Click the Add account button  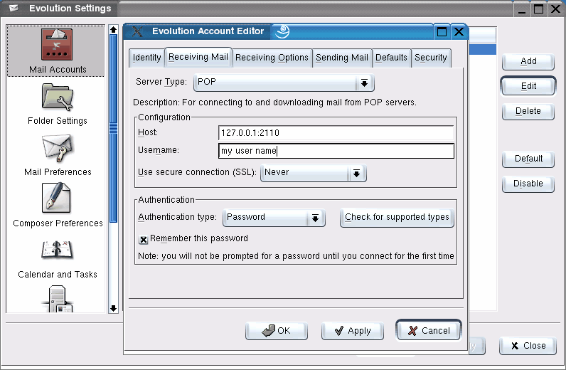click(x=528, y=62)
